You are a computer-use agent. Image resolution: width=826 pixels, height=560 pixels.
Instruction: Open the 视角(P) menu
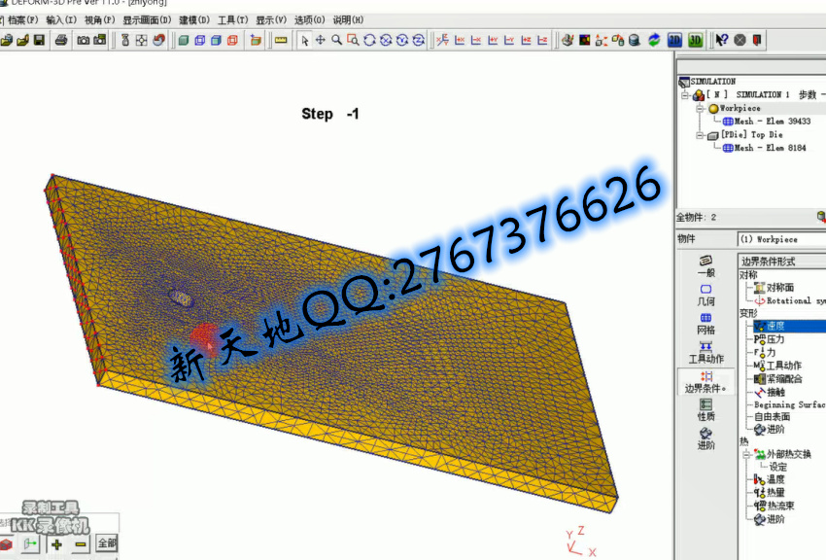(99, 19)
